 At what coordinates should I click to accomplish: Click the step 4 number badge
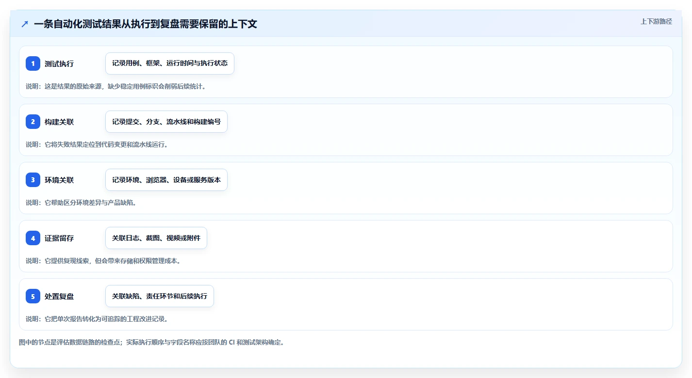pyautogui.click(x=33, y=238)
